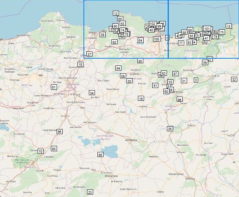This screenshot has height=197, width=239.
Task: Click marker number 94 above Guelma
Action: (118, 68)
